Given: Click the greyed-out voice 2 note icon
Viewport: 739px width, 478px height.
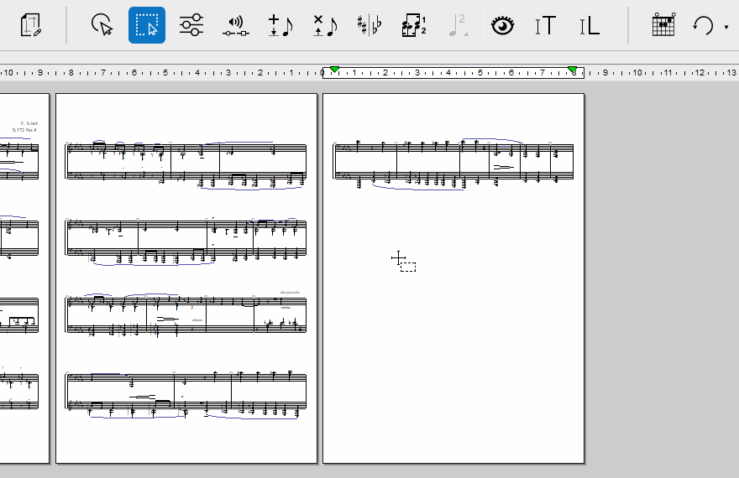Looking at the screenshot, I should (x=459, y=25).
